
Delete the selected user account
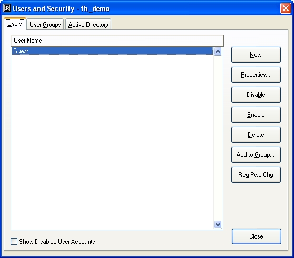[256, 135]
